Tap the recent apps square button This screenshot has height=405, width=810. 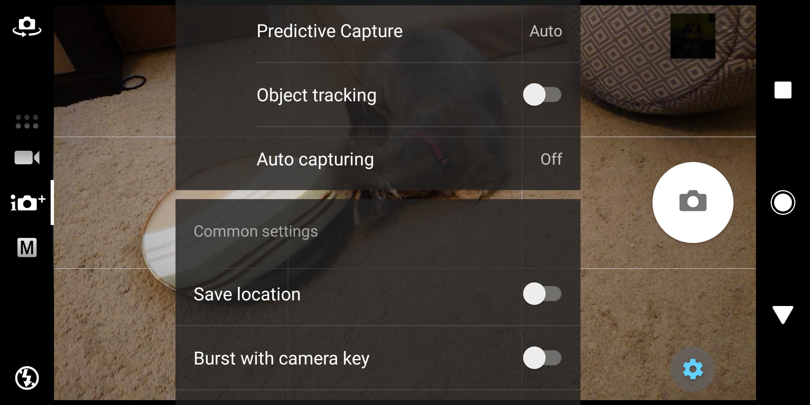pos(783,90)
